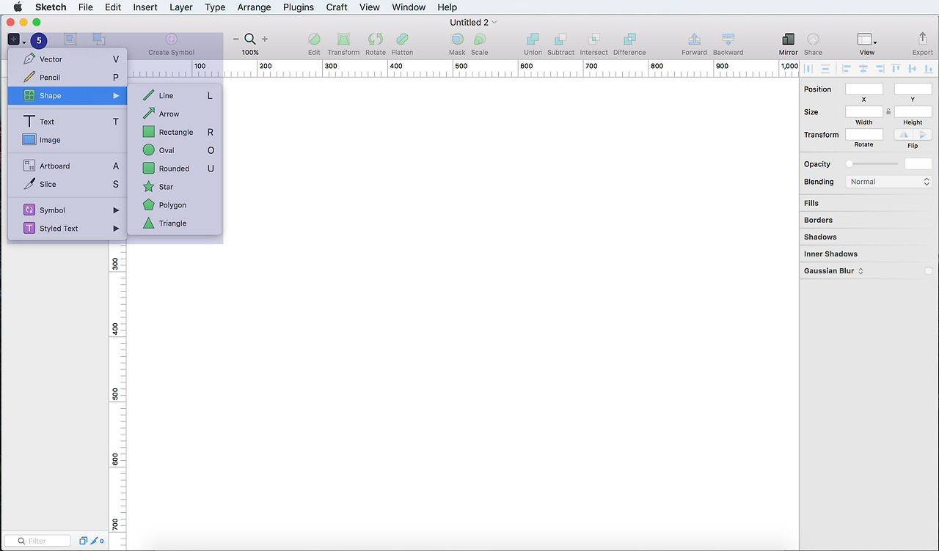Choose the Polygon shape
Viewport: 939px width, 551px height.
[175, 205]
